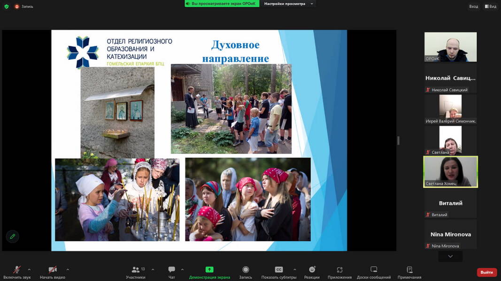Click the Демонстрация экрана share screen icon
The image size is (501, 281).
pyautogui.click(x=209, y=270)
